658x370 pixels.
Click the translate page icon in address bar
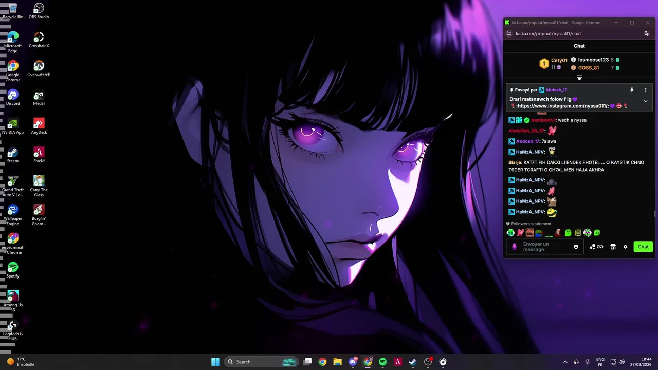pyautogui.click(x=647, y=33)
